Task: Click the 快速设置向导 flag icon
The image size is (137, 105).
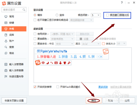Action: coord(6,77)
